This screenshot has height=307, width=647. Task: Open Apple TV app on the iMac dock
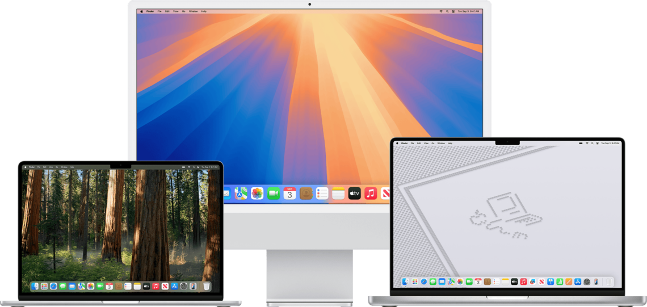(355, 194)
